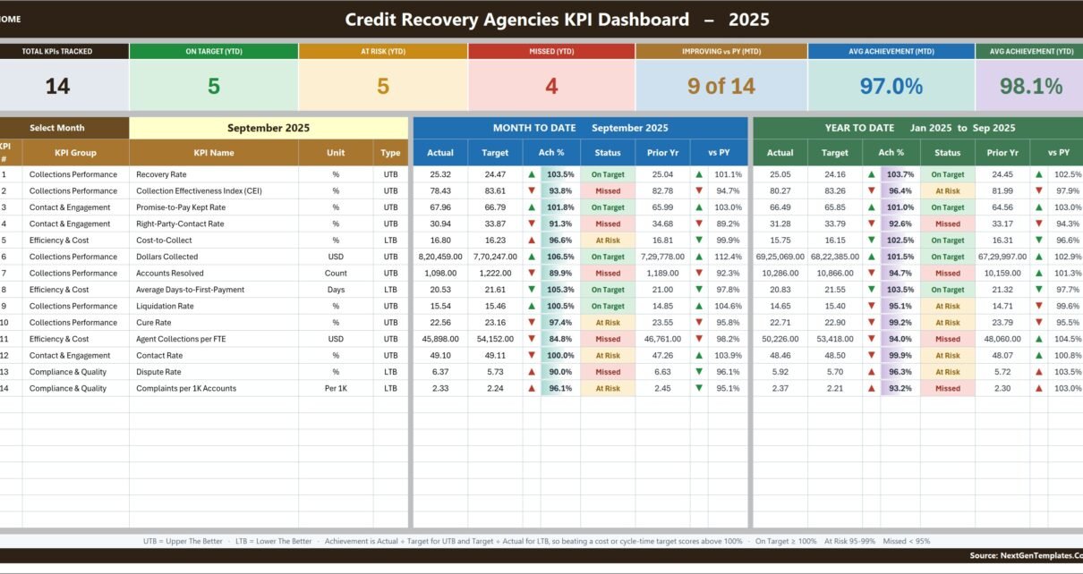This screenshot has width=1083, height=574.
Task: Open the September 2025 month selector
Action: pos(269,128)
